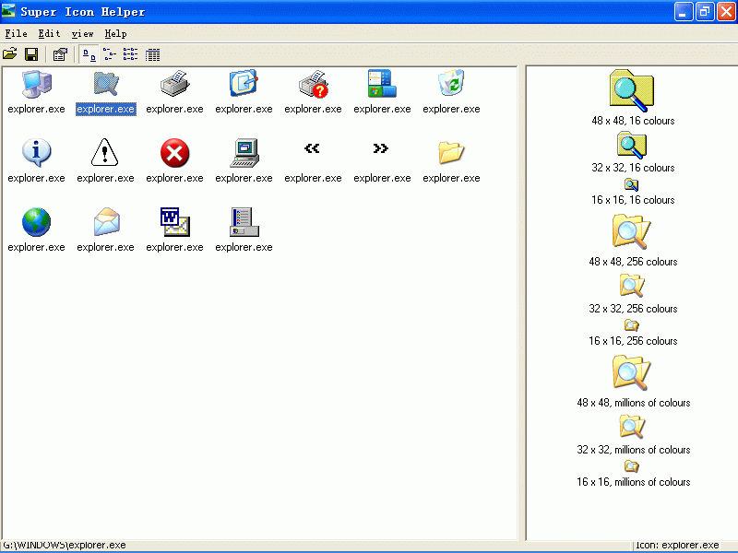The height and width of the screenshot is (553, 738).
Task: Select the blue information bubble icon
Action: tap(36, 153)
